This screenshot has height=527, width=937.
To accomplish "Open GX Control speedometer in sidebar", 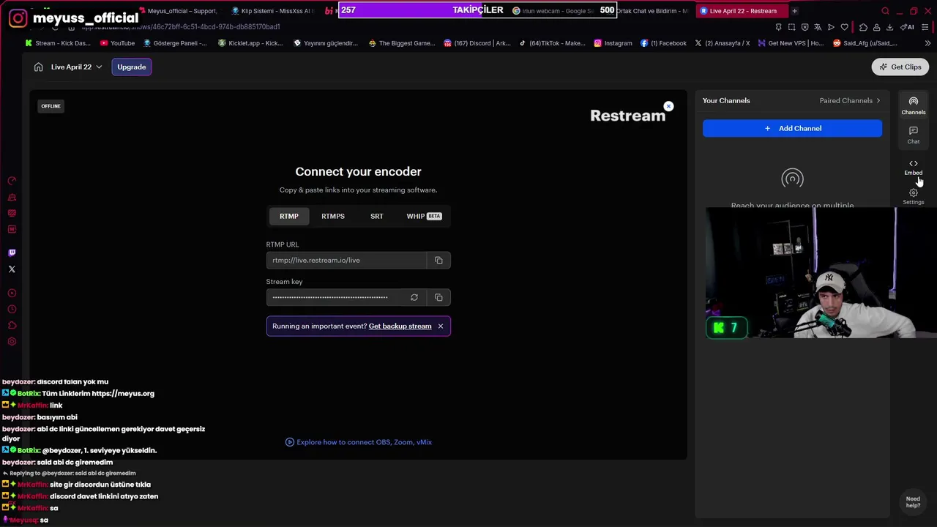I will (12, 181).
